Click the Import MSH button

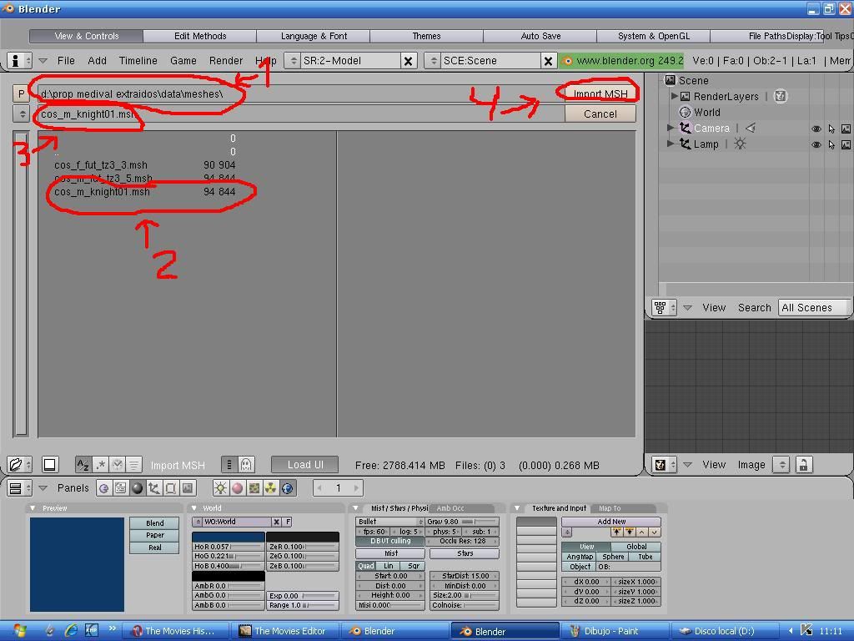(600, 93)
